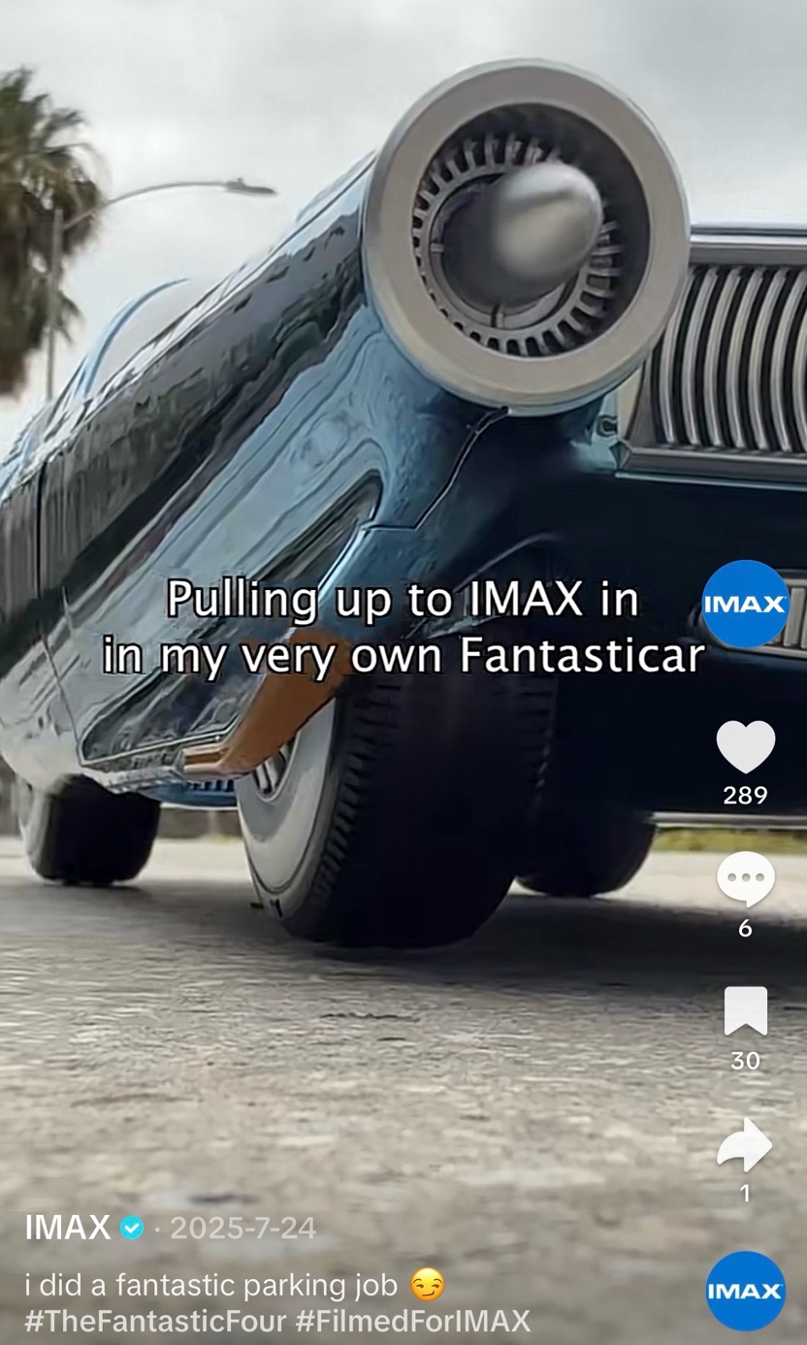
Task: Tap the comment count 6
Action: coord(745,929)
